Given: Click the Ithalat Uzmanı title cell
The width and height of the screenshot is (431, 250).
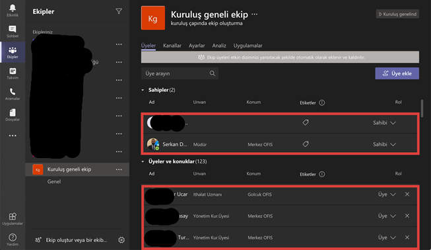Looking at the screenshot, I should pos(207,194).
